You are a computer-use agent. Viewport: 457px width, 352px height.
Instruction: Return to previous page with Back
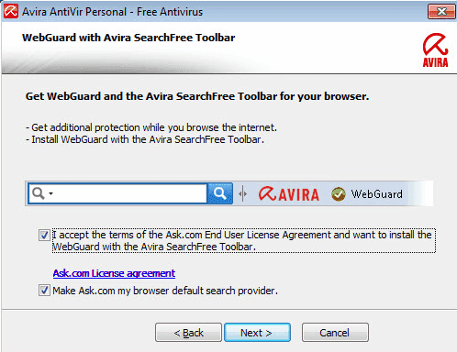[188, 333]
